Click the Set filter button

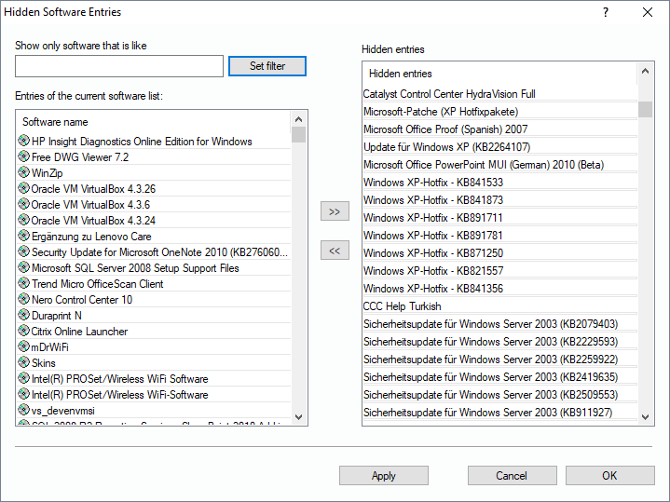click(x=267, y=66)
